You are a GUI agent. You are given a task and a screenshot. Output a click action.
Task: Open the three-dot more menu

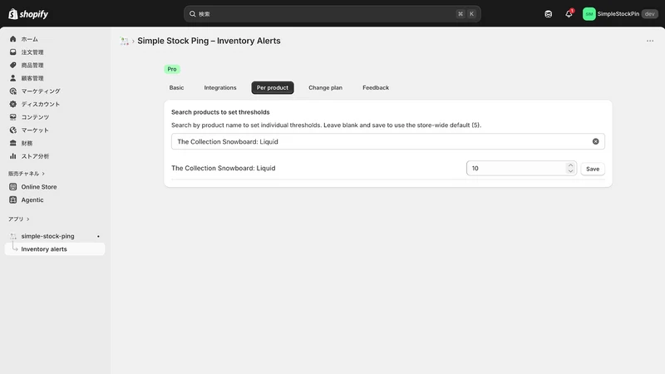pos(650,41)
